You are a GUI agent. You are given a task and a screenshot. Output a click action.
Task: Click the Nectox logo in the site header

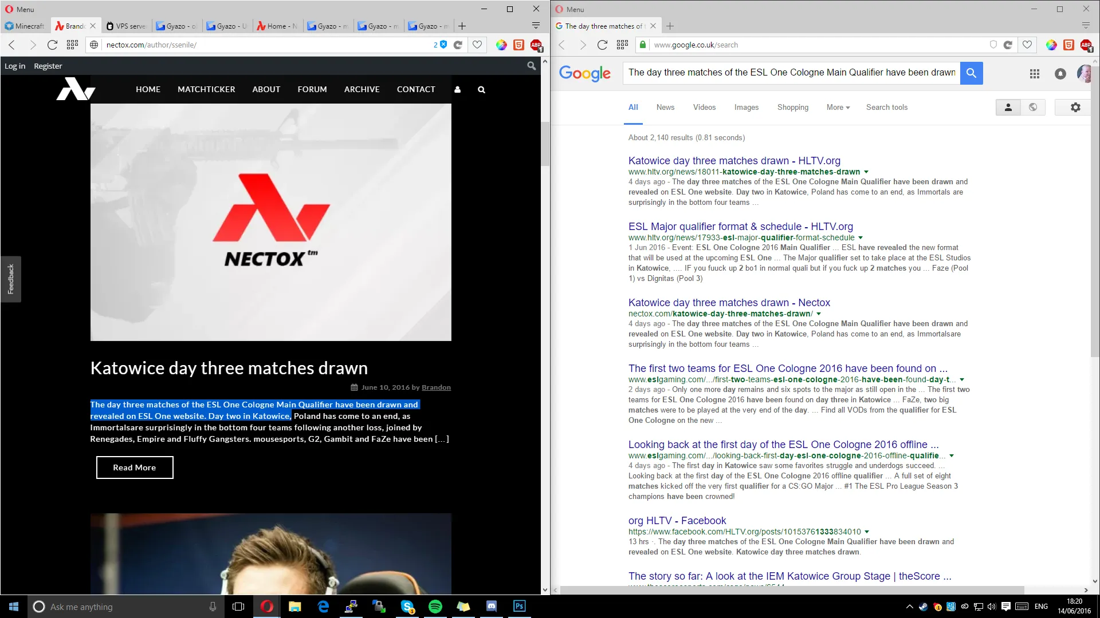(76, 89)
